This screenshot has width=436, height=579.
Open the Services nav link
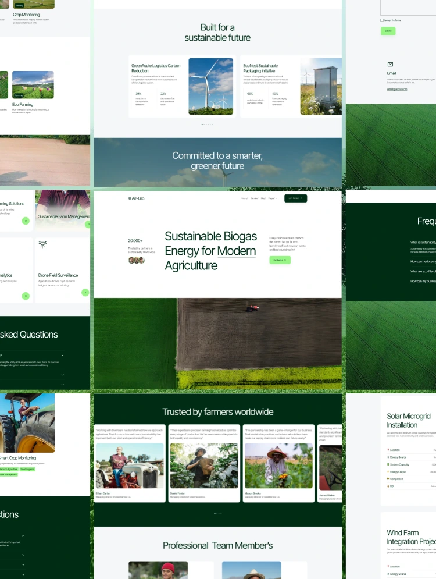tap(255, 198)
